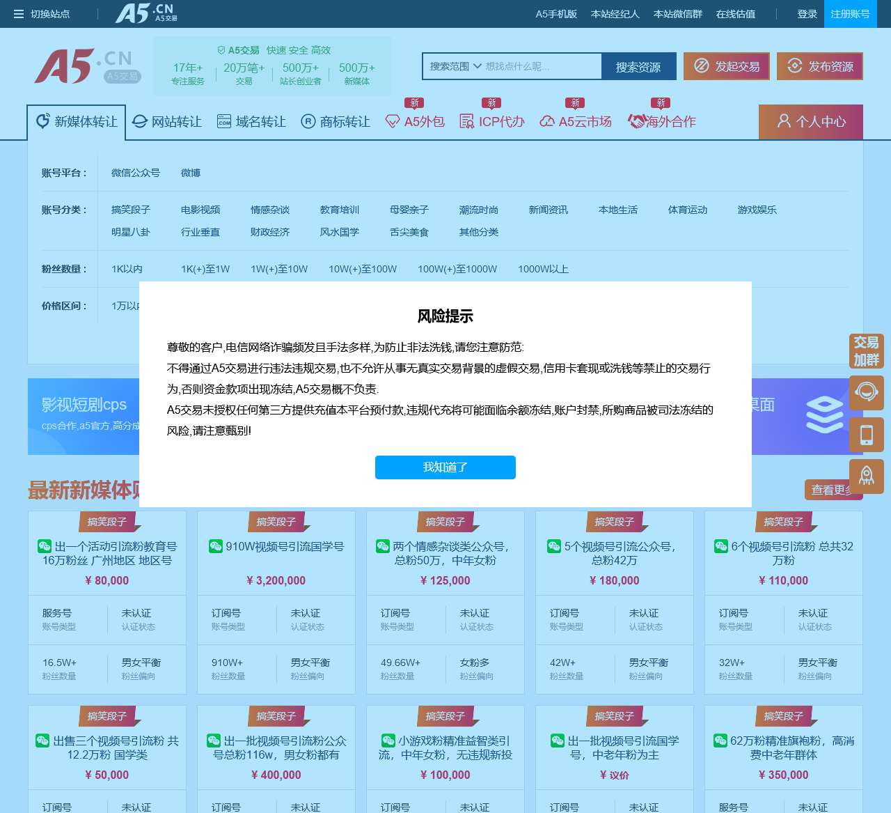Click the 影视短剧cps banner

pyautogui.click(x=84, y=417)
